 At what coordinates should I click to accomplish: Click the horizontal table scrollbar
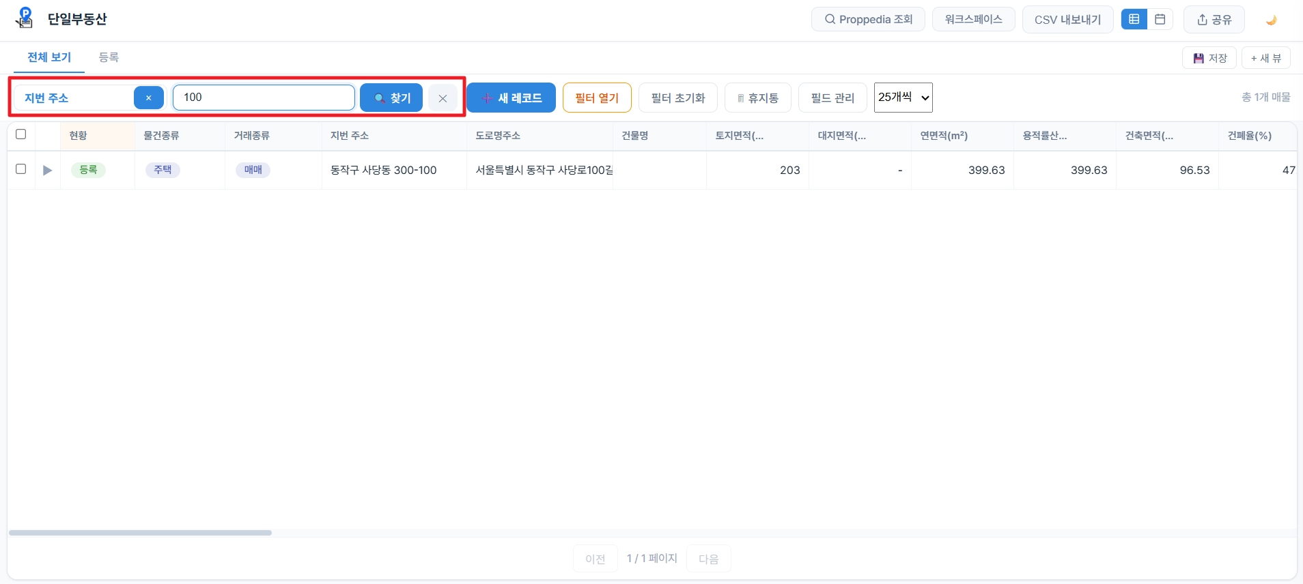tap(140, 533)
